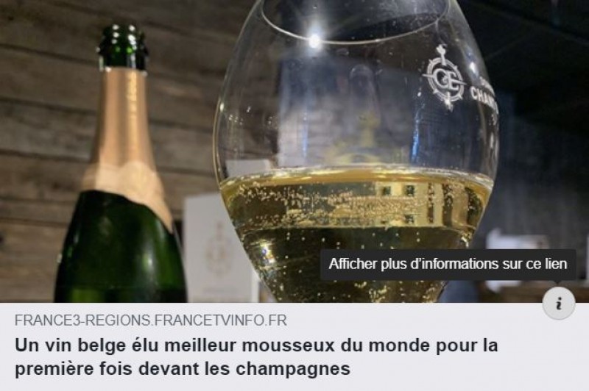Open the article headline about Belgian sparkling wine

(x=256, y=357)
